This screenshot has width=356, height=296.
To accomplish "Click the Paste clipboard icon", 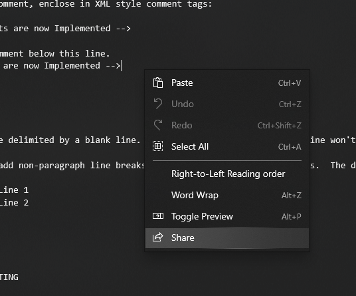I will pyautogui.click(x=158, y=82).
